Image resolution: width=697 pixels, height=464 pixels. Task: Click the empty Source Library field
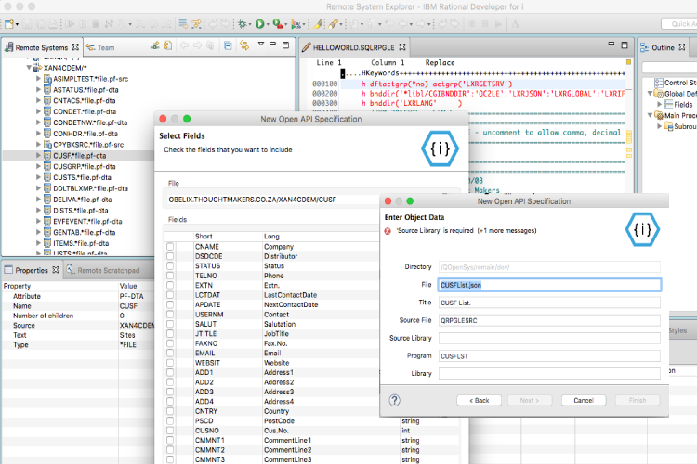[549, 338]
